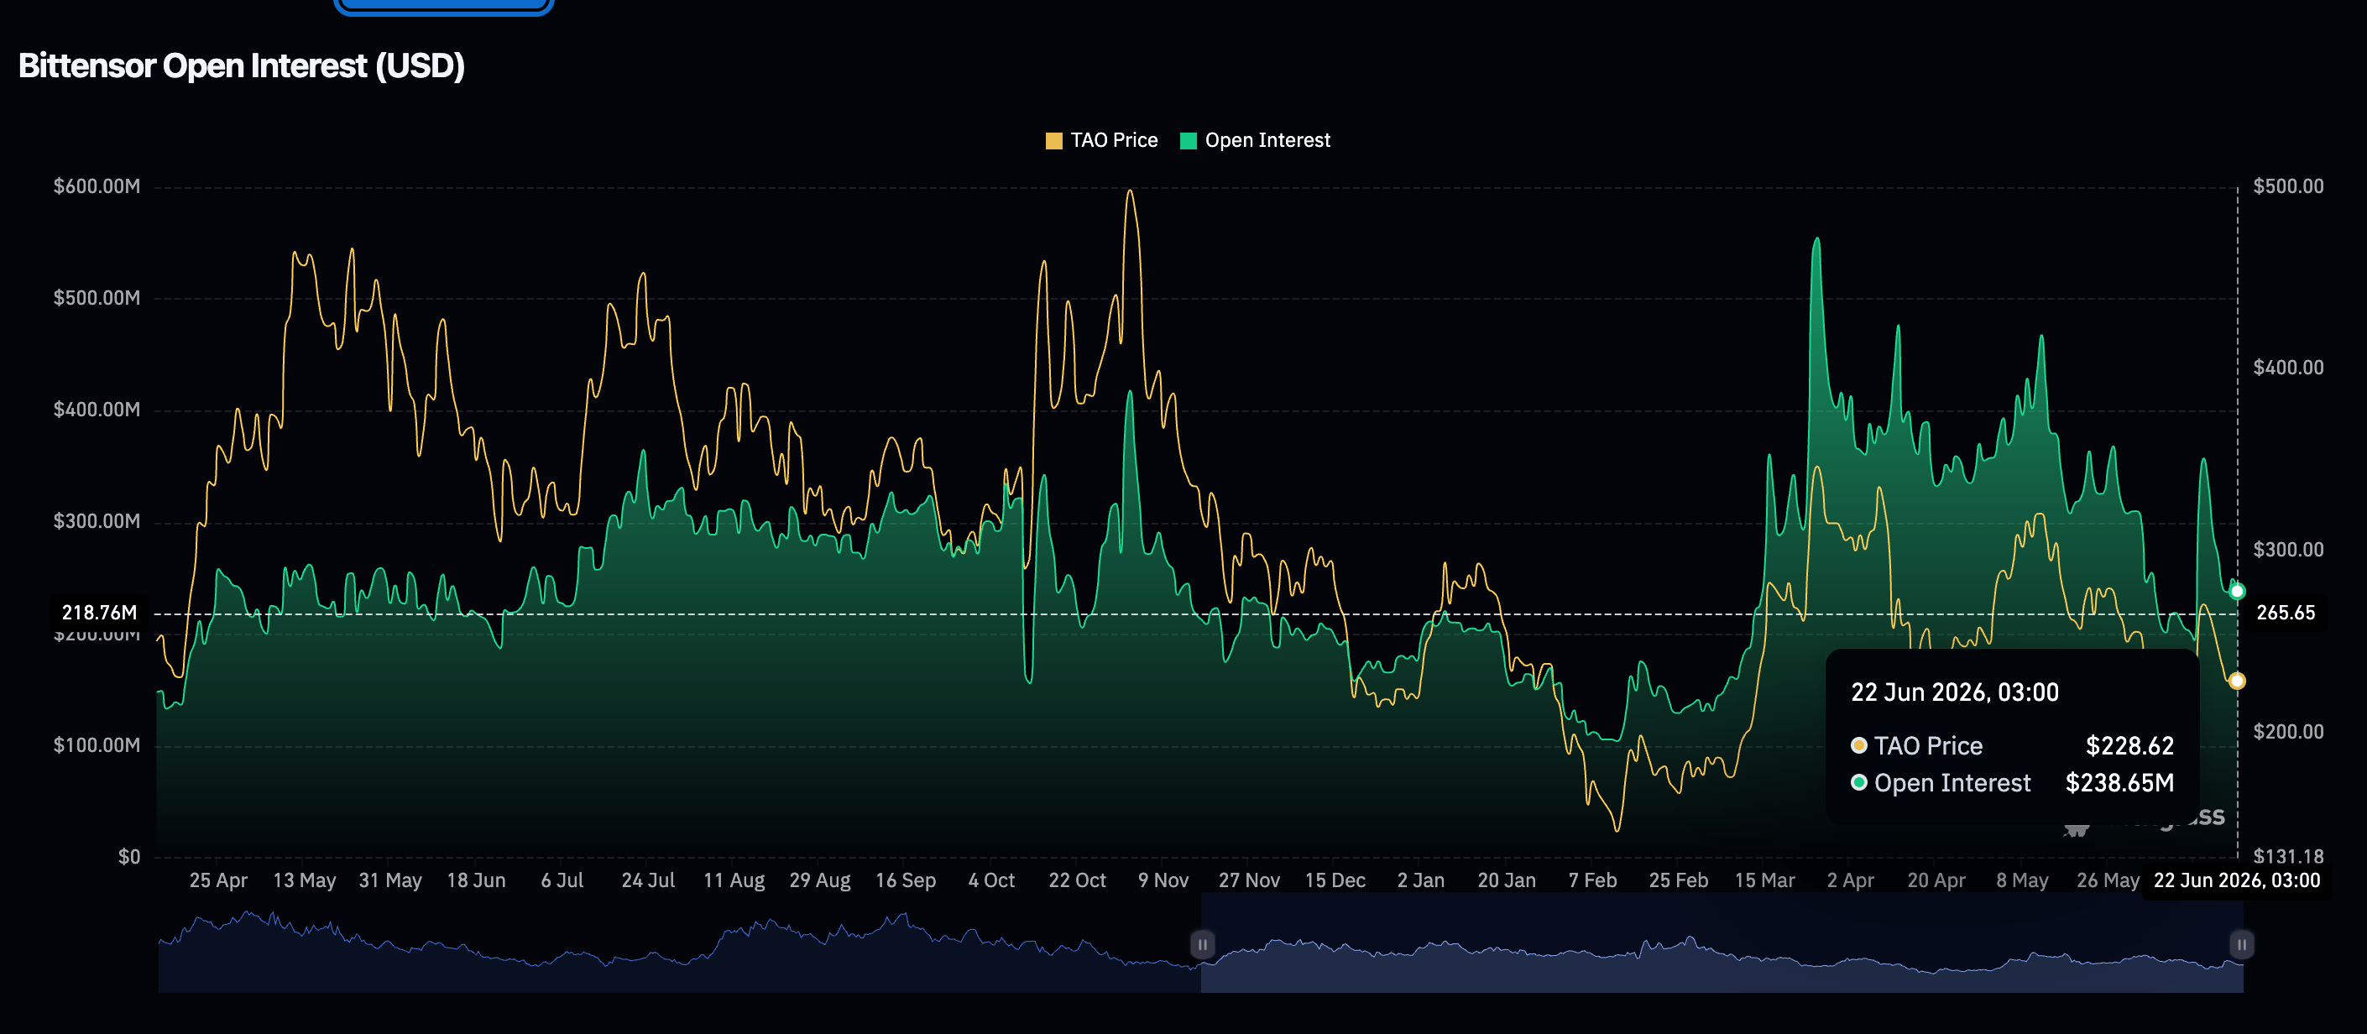
Task: Click the '20 Jan' date label
Action: 1507,880
